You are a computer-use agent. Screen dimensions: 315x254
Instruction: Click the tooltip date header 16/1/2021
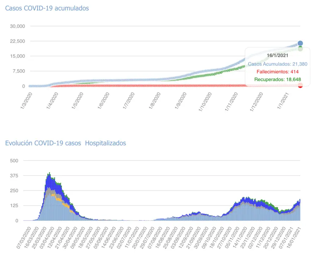277,55
